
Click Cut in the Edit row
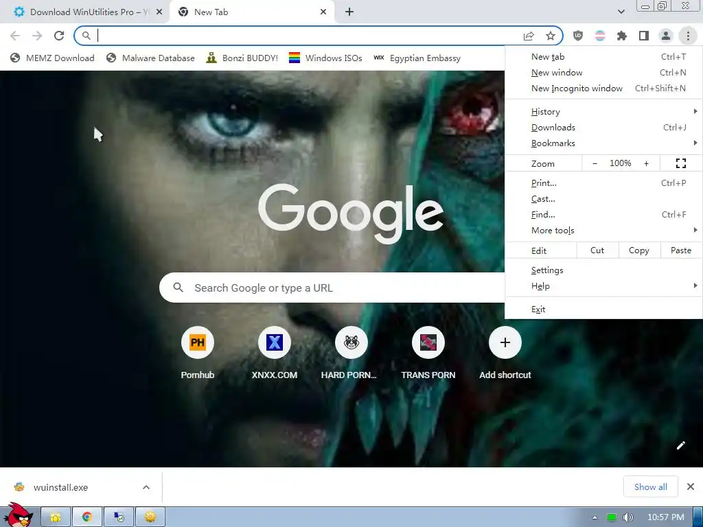point(597,250)
